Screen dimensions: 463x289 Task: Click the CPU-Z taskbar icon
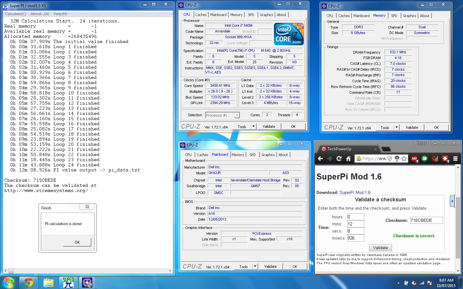[x=87, y=283]
